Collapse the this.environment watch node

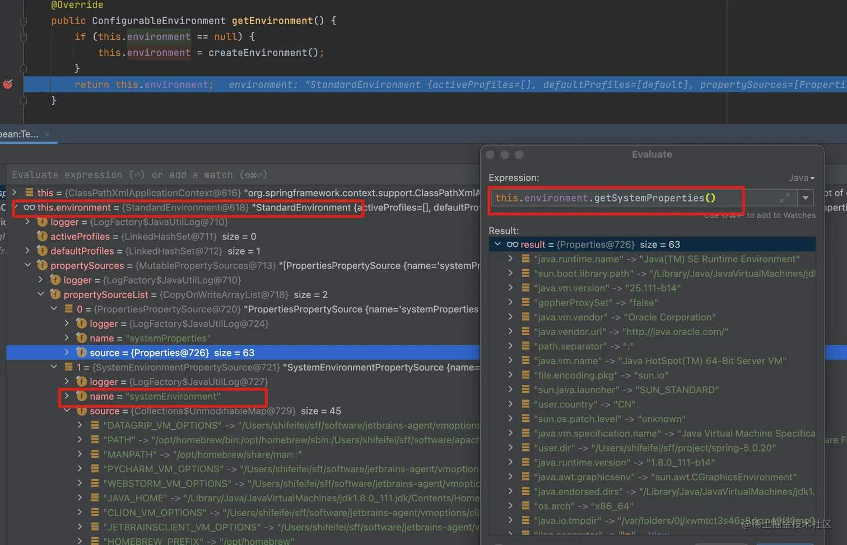point(16,207)
